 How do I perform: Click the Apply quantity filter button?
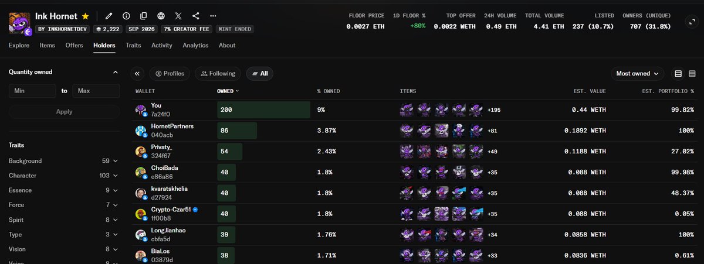click(64, 112)
